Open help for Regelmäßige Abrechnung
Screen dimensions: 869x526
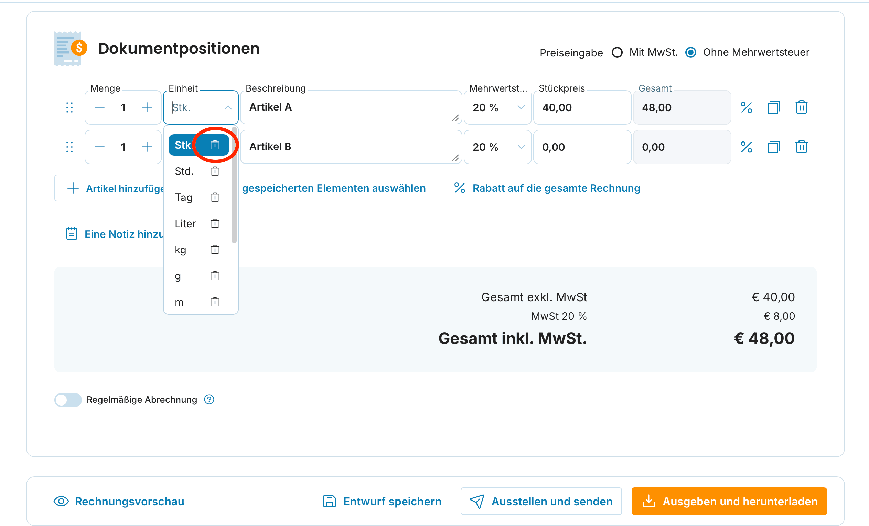pyautogui.click(x=209, y=399)
